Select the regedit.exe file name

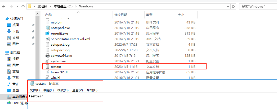[x=59, y=33]
